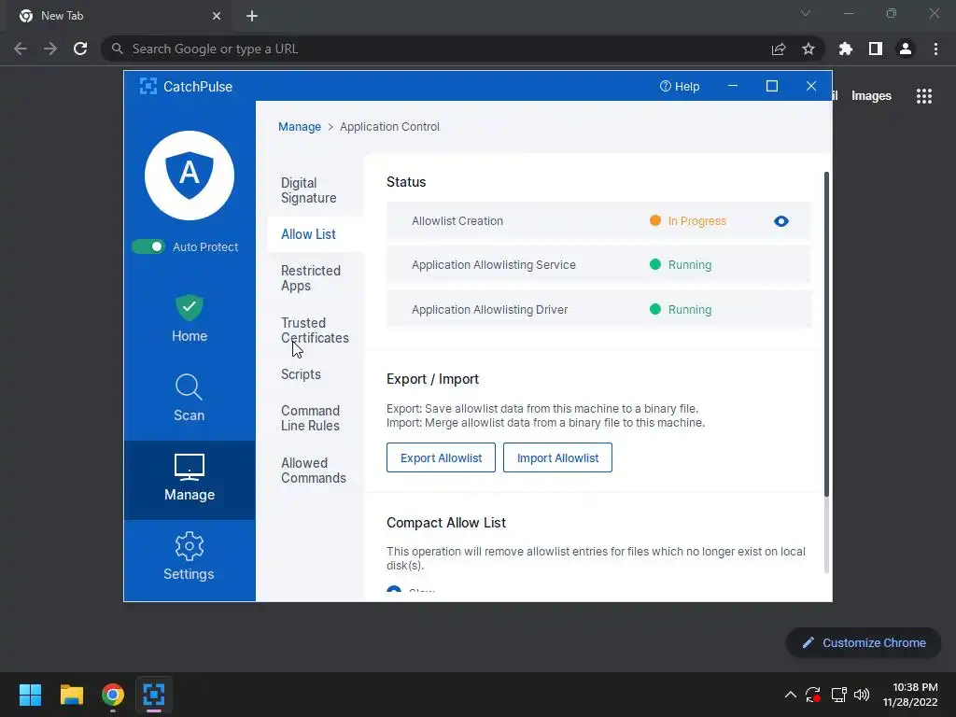This screenshot has width=956, height=717.
Task: Show hidden system tray icons
Action: click(790, 695)
